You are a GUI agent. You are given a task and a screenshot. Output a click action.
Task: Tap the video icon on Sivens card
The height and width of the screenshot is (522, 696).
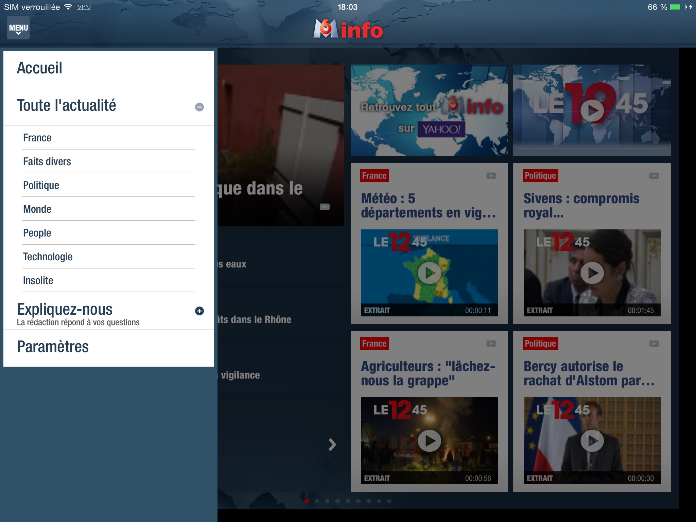pyautogui.click(x=654, y=176)
